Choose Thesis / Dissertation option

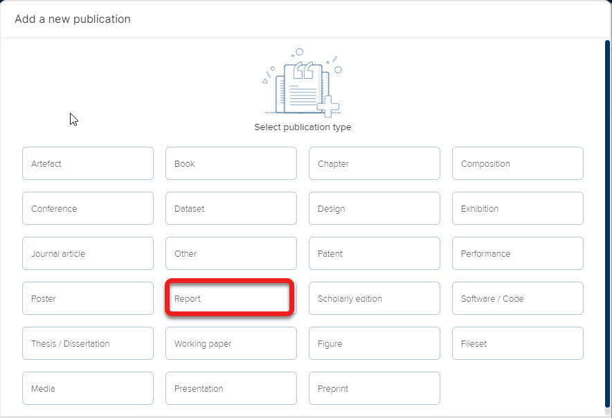(88, 343)
